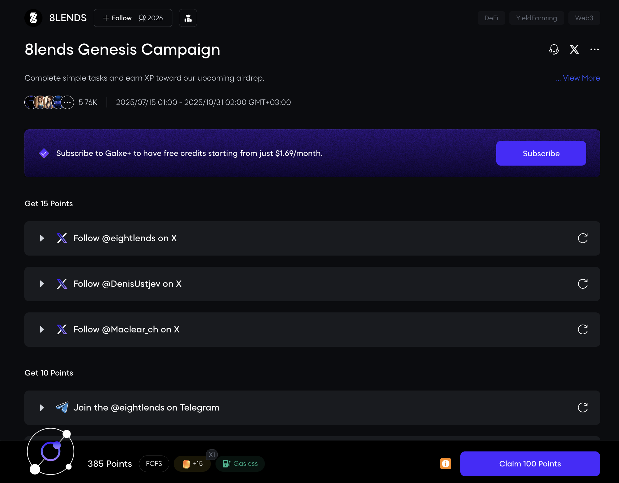
Task: Click the 5.76K participants count
Action: click(88, 102)
